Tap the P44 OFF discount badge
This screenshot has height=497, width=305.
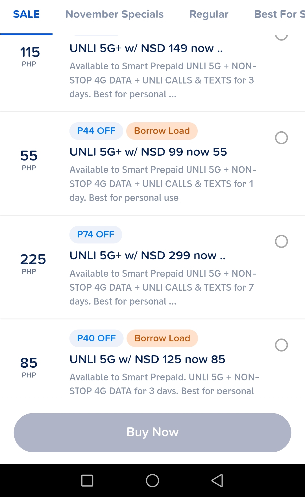pos(96,131)
